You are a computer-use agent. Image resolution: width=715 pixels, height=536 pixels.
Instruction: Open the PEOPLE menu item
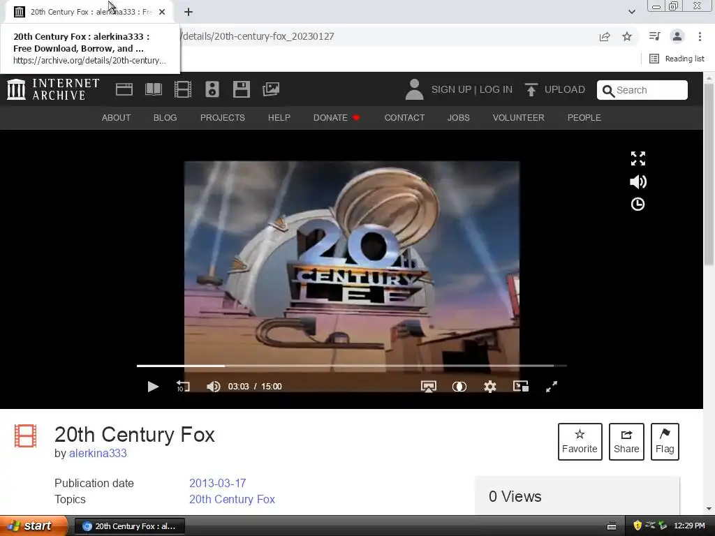coord(584,117)
